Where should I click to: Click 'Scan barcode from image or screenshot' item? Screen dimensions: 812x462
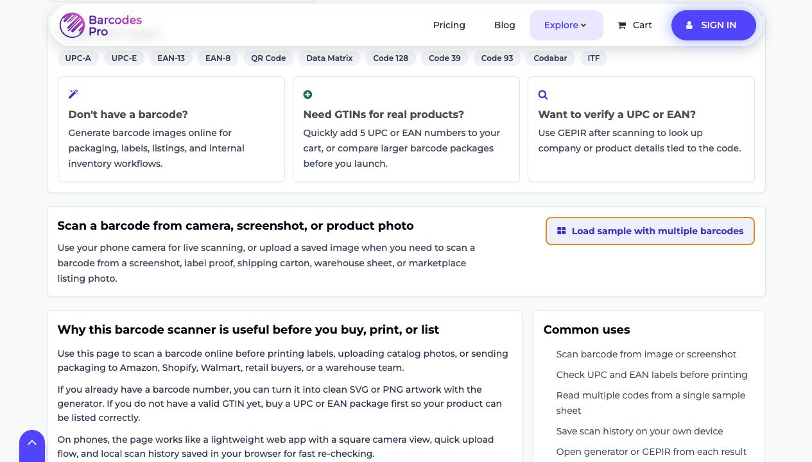pos(646,354)
